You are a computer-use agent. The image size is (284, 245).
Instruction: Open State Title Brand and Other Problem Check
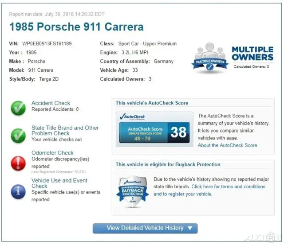[x=65, y=130]
